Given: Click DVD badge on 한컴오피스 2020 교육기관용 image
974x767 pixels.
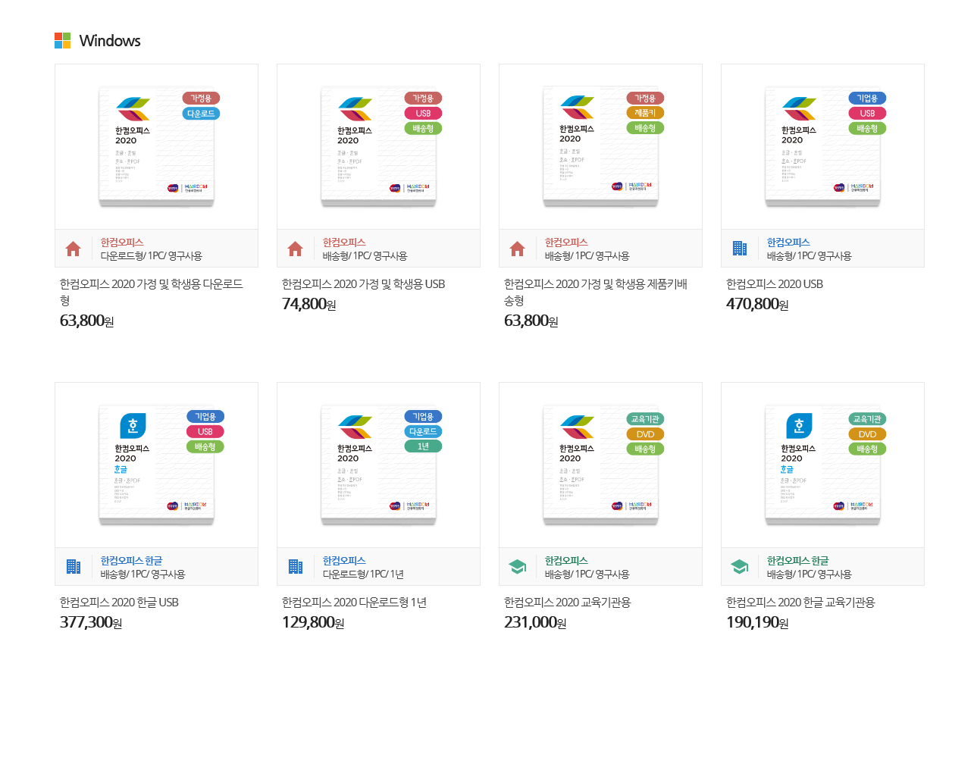Looking at the screenshot, I should coord(645,434).
